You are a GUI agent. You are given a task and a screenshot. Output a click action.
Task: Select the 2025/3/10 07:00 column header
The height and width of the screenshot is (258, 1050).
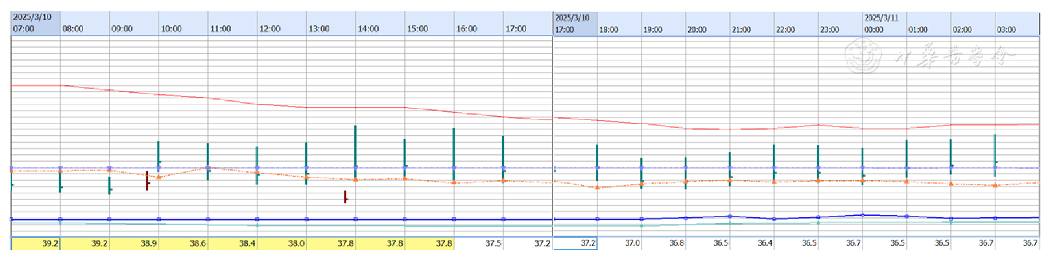36,23
